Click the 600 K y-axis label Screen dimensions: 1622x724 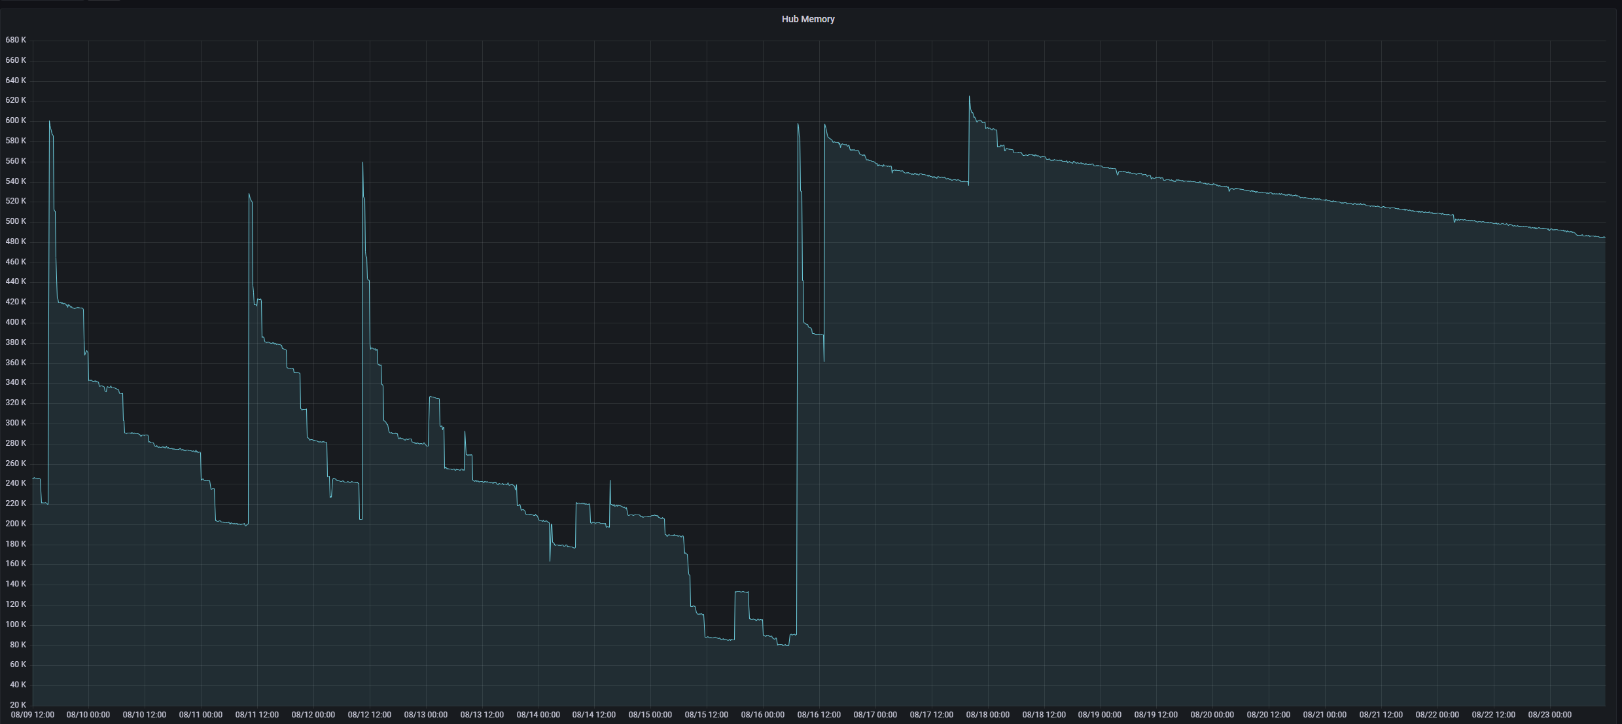[x=16, y=120]
